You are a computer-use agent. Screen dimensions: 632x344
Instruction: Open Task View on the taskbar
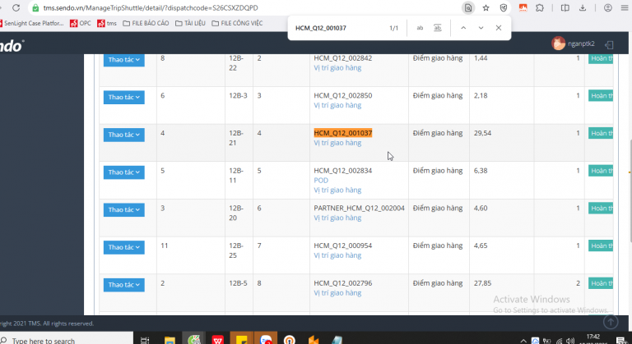[145, 341]
